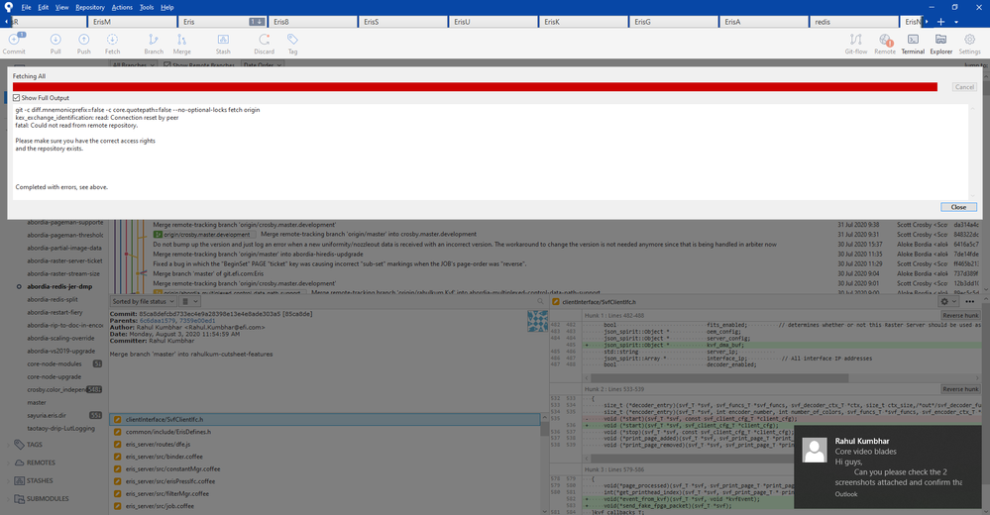Open the Edit menu
The image size is (990, 515).
tap(43, 8)
